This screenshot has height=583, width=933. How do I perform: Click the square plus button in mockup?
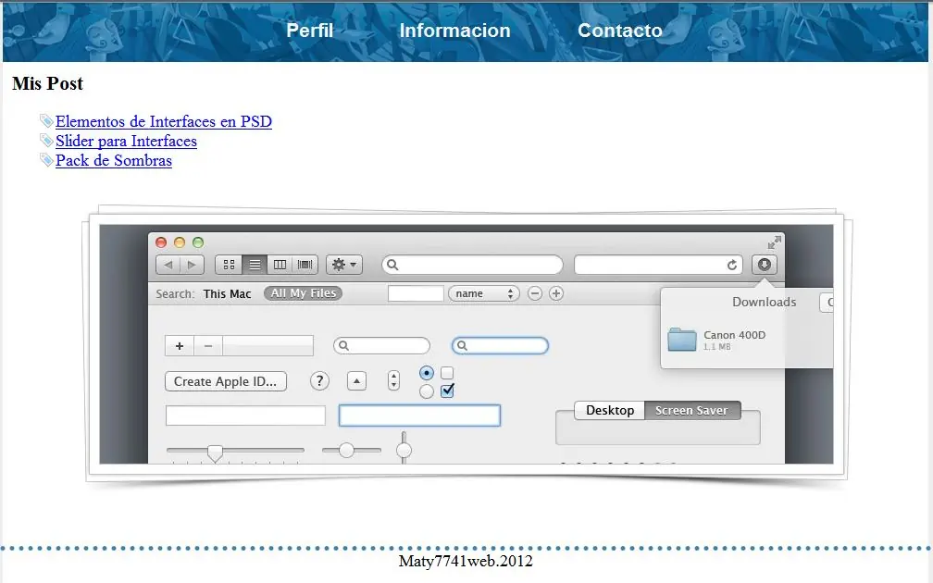180,346
